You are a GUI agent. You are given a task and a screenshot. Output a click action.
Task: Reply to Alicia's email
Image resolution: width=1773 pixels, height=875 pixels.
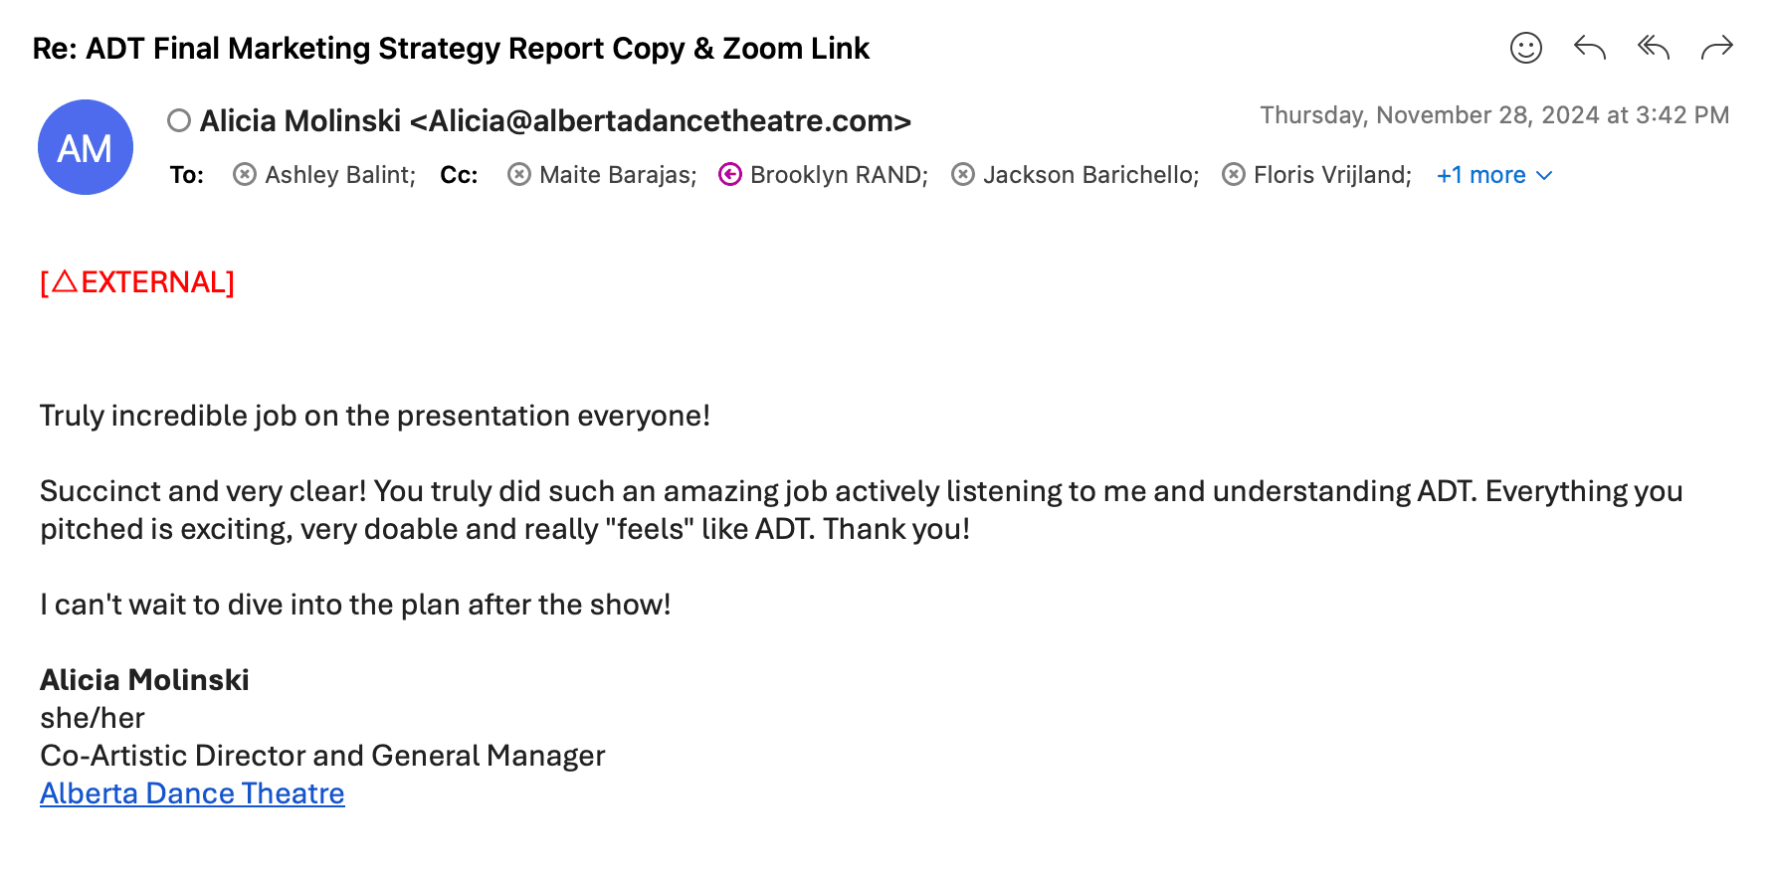[1589, 48]
